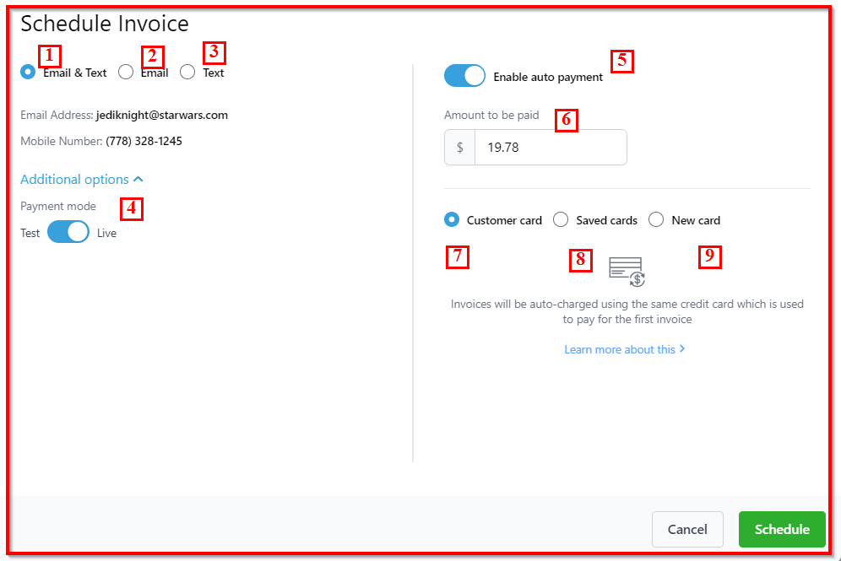Click the green Schedule button
The width and height of the screenshot is (841, 561).
click(x=781, y=529)
